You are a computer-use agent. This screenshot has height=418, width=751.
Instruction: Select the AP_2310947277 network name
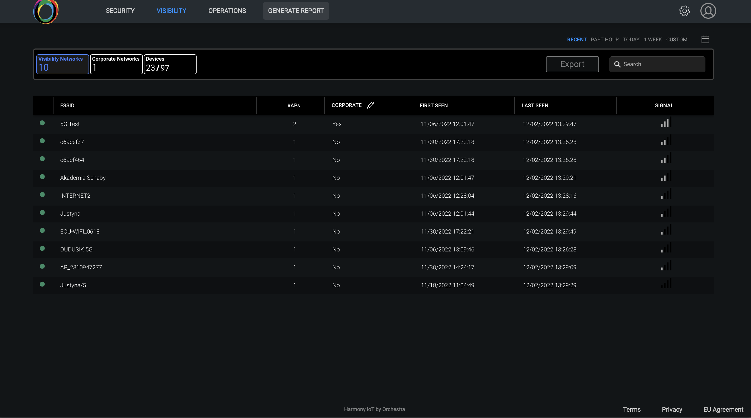pos(81,267)
